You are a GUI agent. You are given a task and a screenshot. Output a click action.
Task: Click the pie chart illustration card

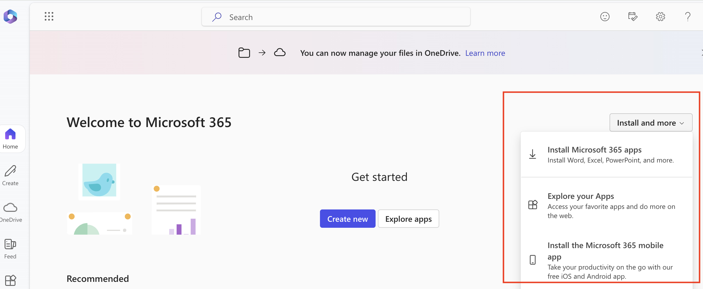point(99,223)
